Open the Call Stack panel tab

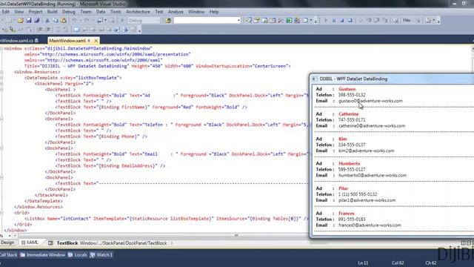click(x=8, y=255)
